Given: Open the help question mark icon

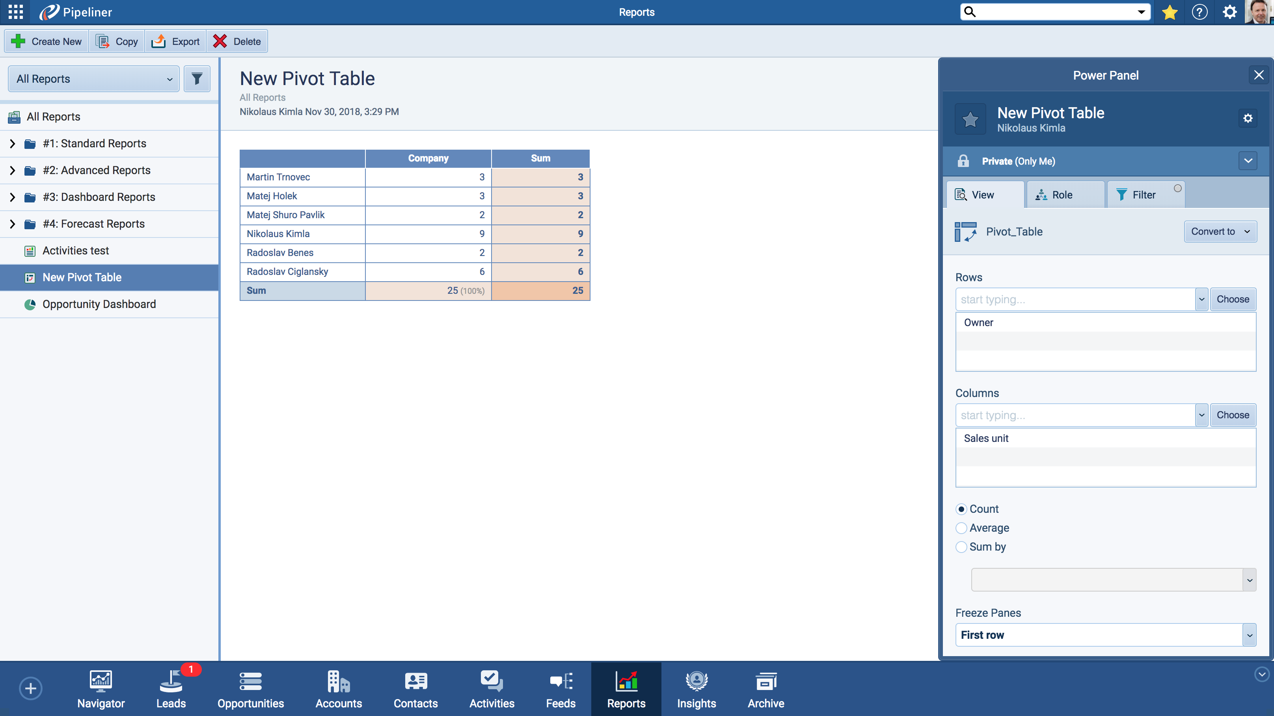Looking at the screenshot, I should [x=1199, y=12].
